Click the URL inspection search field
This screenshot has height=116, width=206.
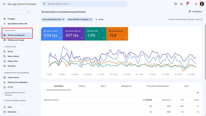point(85,4)
